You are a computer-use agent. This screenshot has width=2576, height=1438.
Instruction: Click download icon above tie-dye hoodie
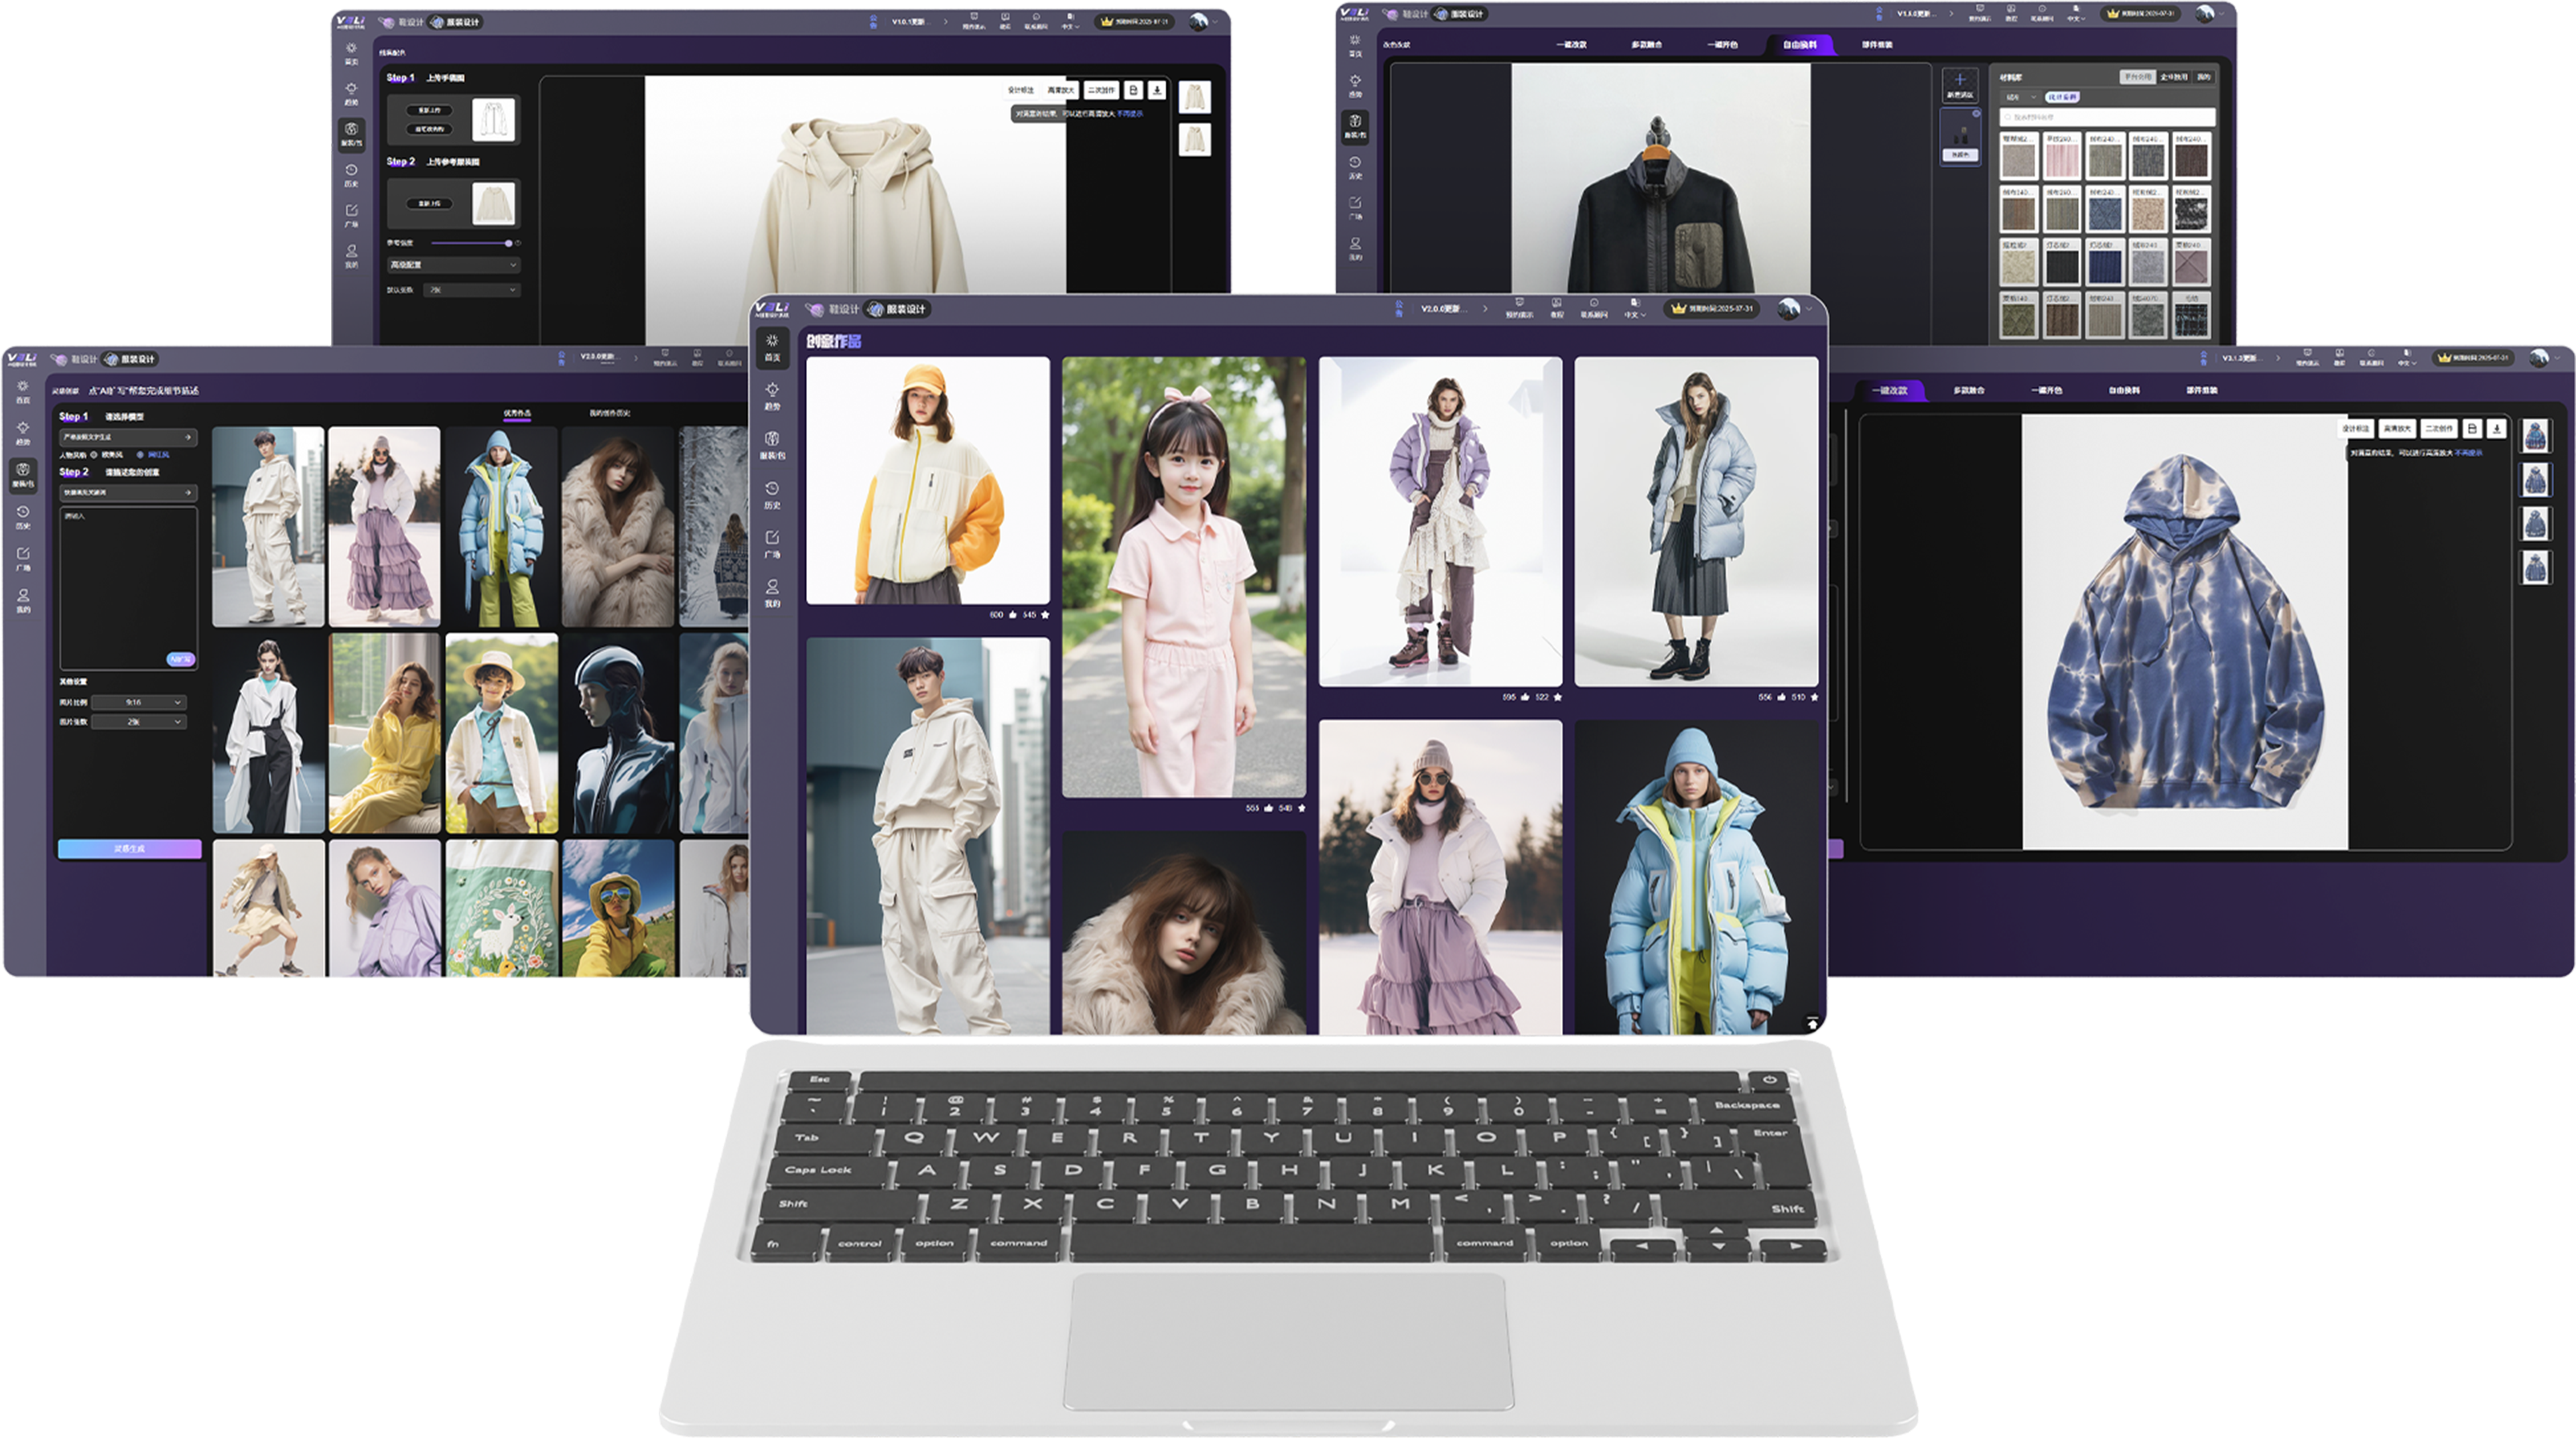[x=2497, y=428]
